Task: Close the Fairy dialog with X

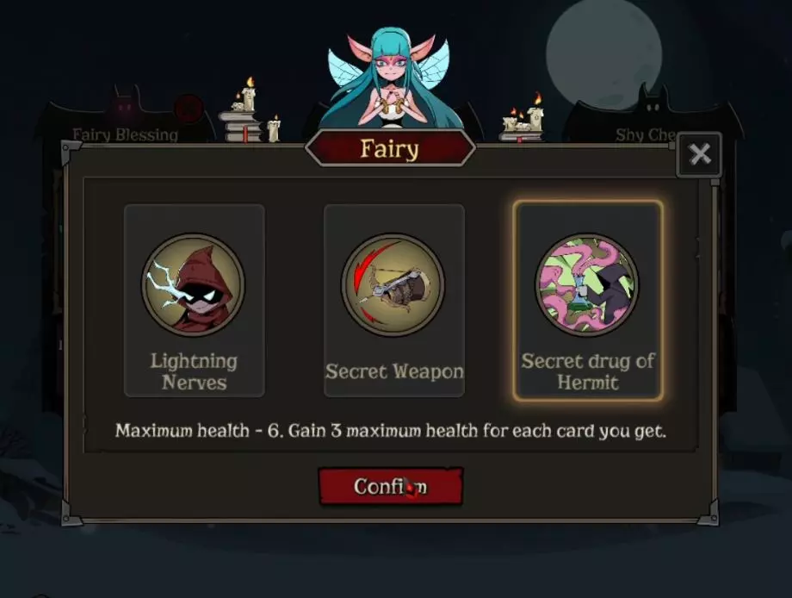Action: 700,154
